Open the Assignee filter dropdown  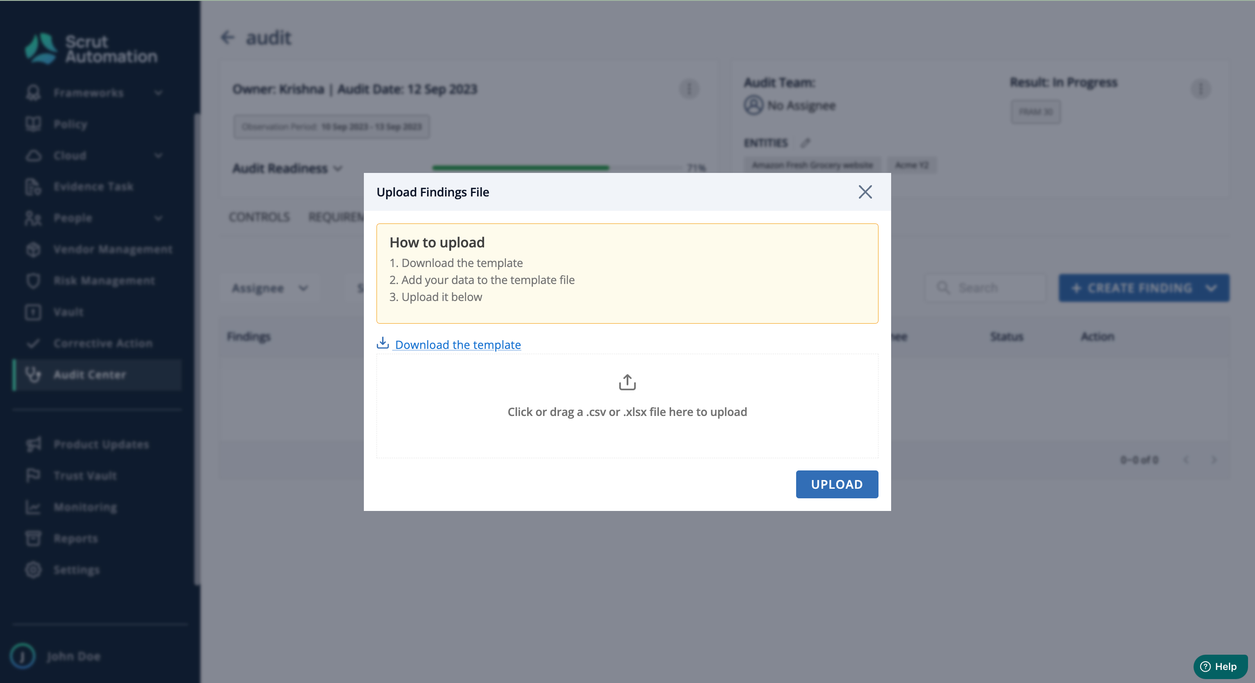269,288
